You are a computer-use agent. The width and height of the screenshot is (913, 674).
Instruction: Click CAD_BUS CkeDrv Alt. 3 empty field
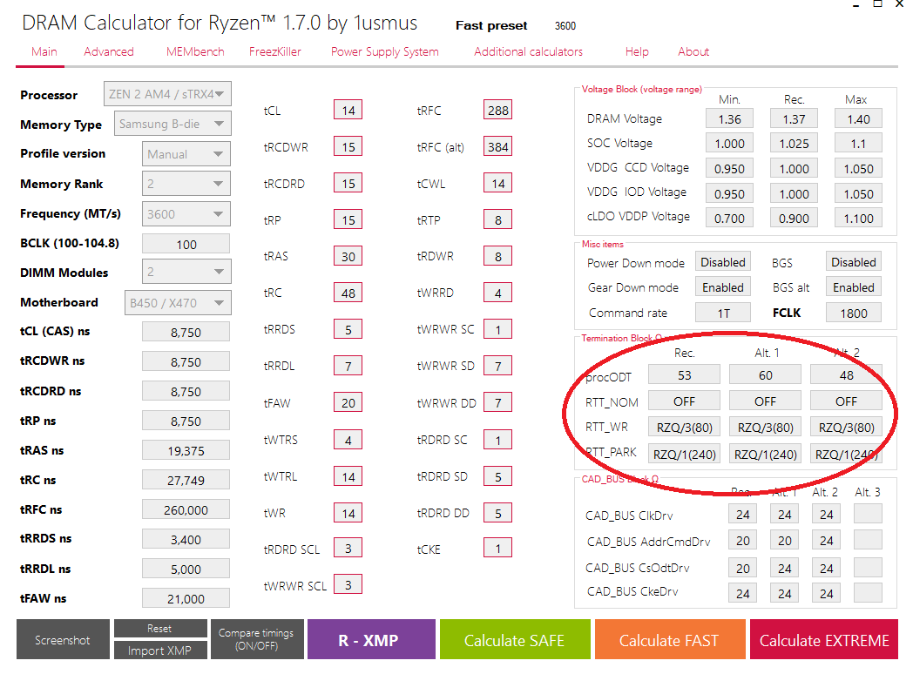click(x=868, y=593)
